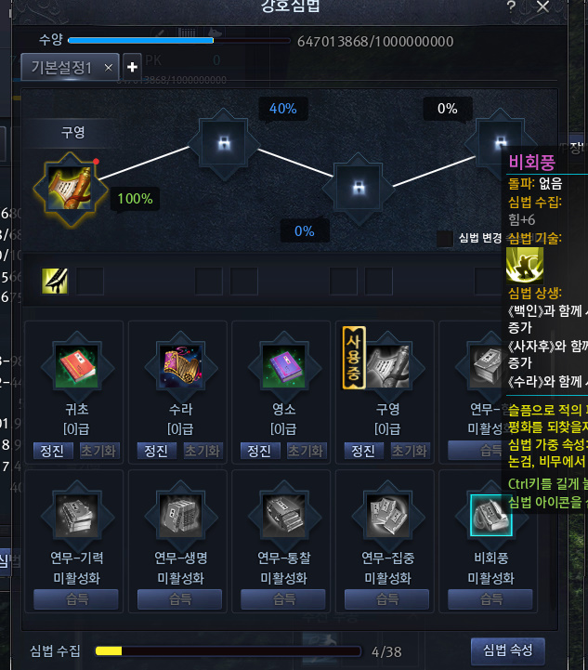Select the 영소 purple book icon

[283, 367]
